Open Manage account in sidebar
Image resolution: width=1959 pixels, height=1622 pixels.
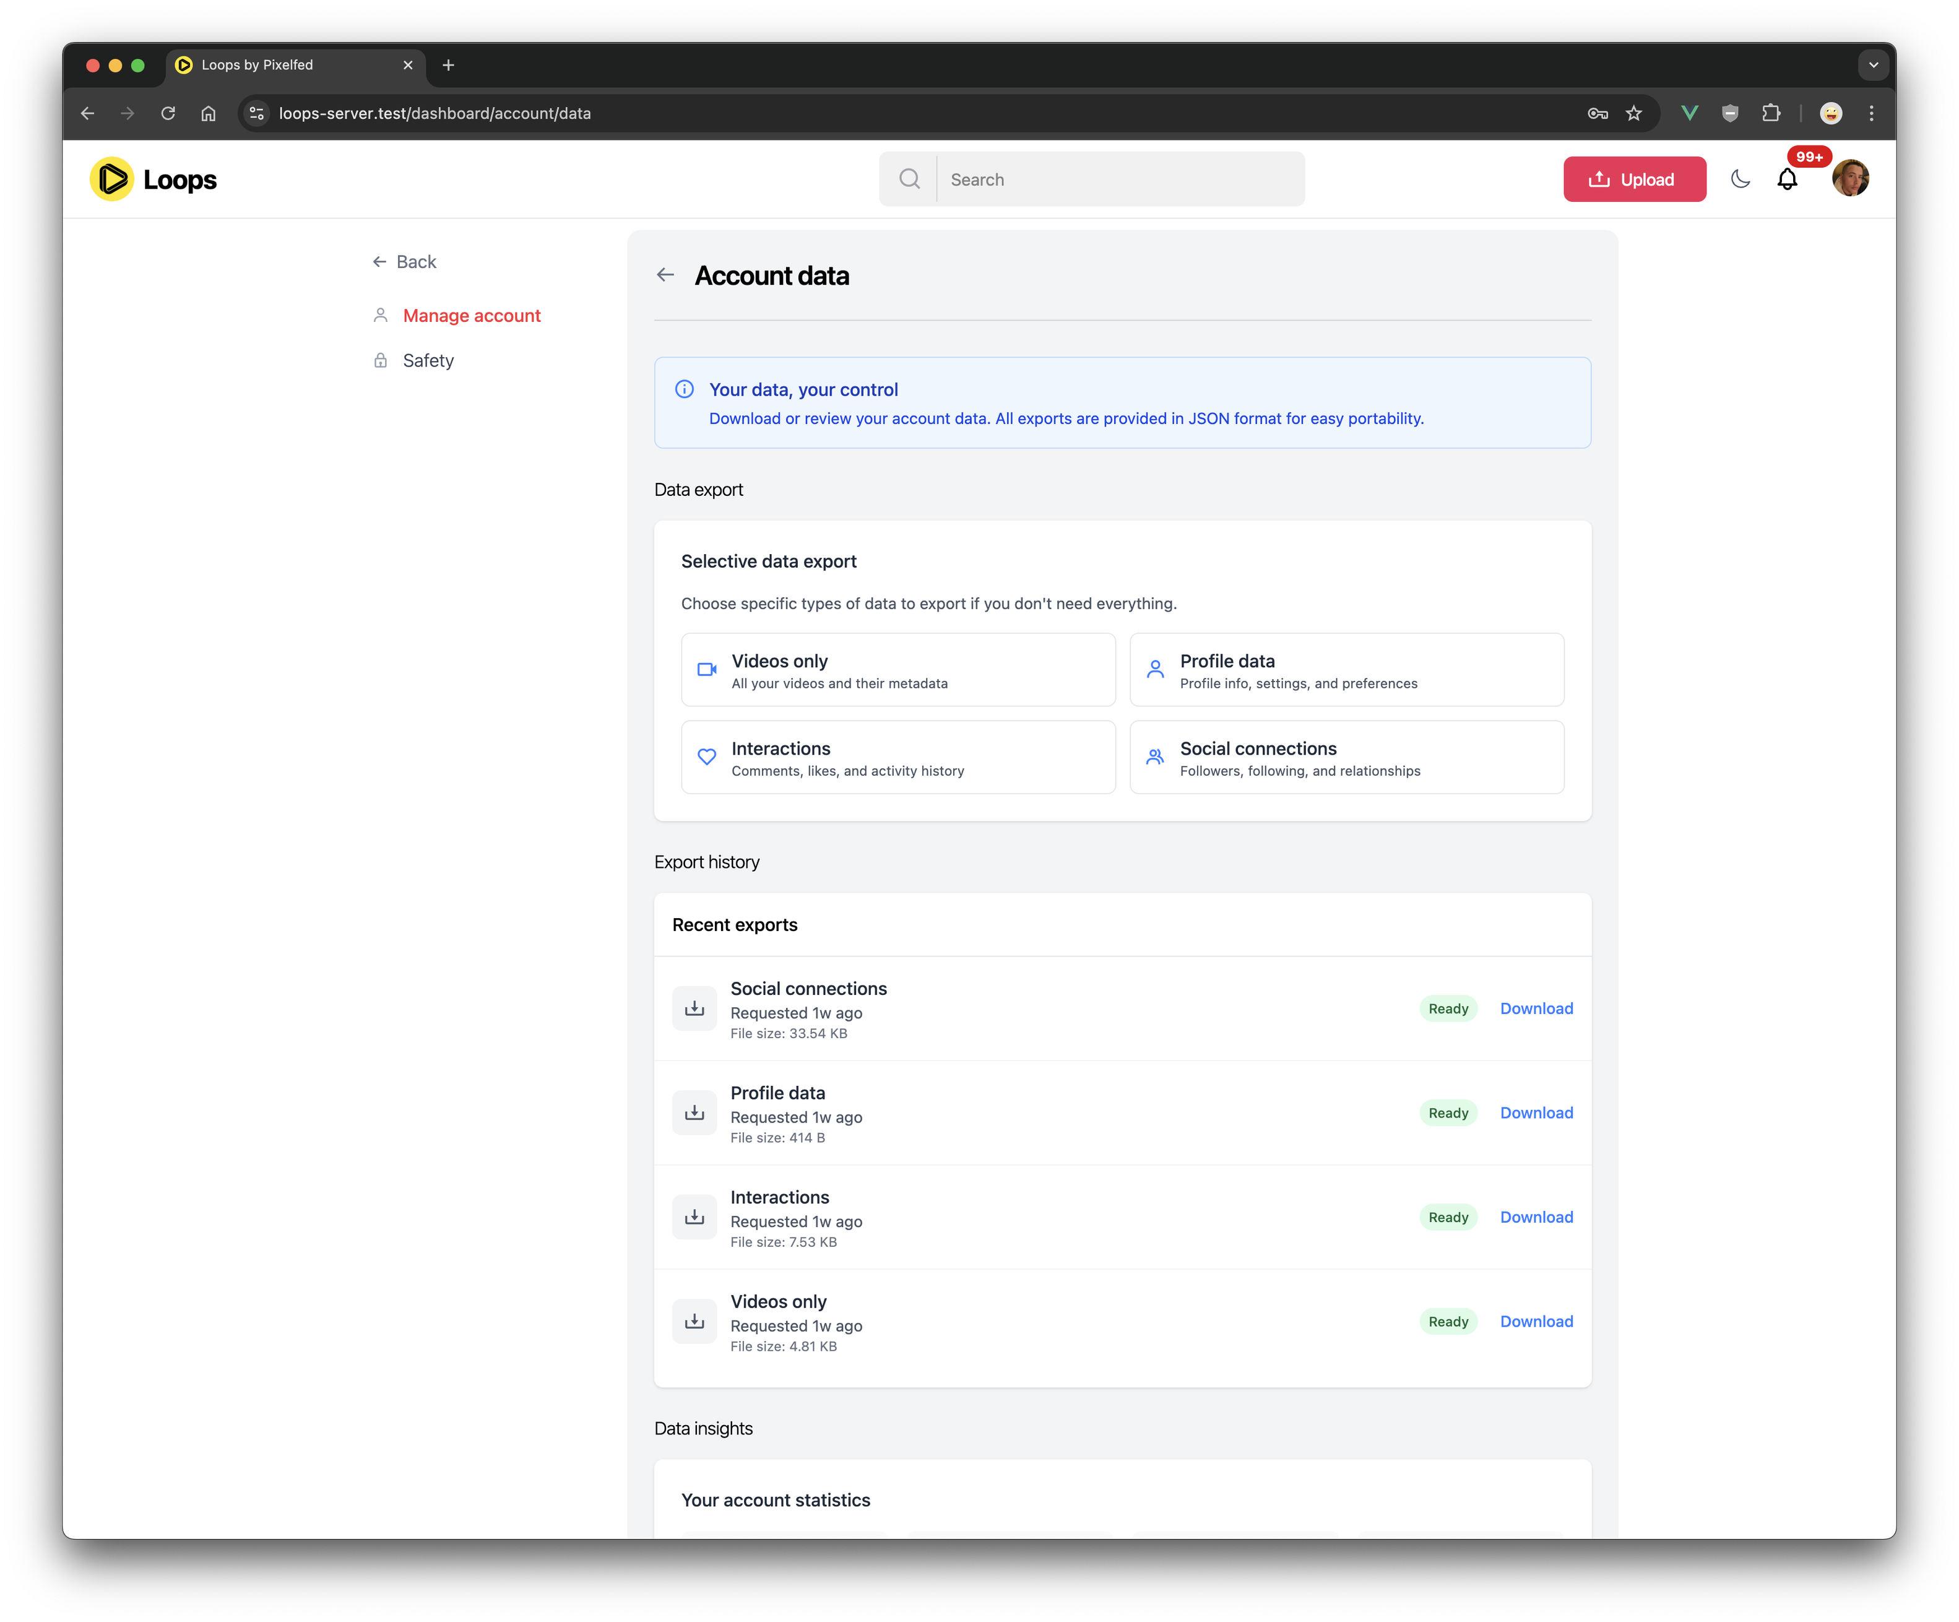coord(471,316)
